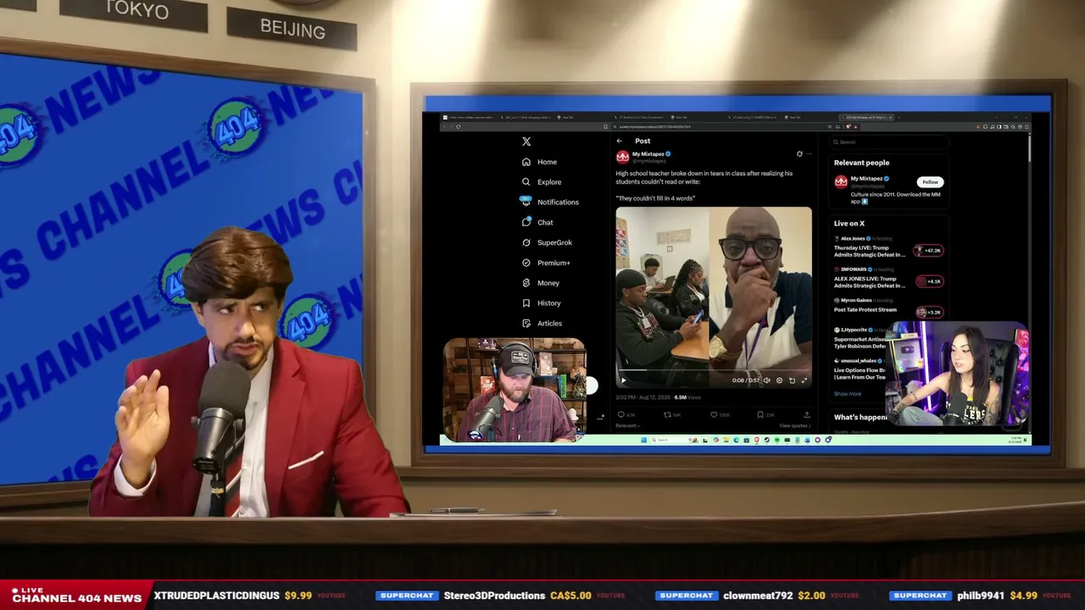Open the video settings gear

[779, 380]
